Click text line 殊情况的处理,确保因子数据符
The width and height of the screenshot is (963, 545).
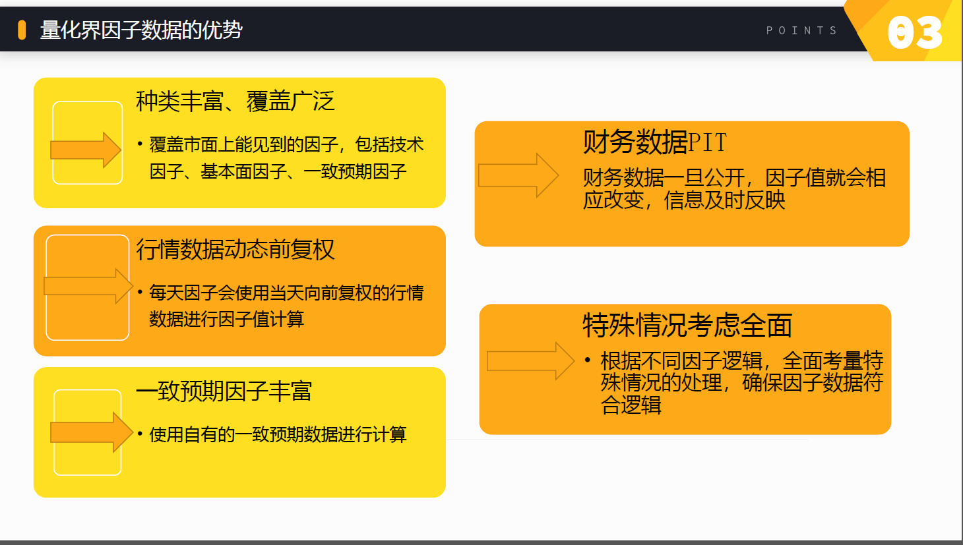point(742,382)
